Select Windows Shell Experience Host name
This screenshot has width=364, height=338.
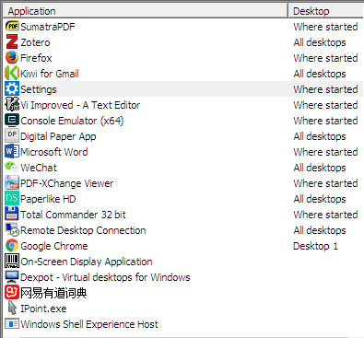click(x=89, y=324)
